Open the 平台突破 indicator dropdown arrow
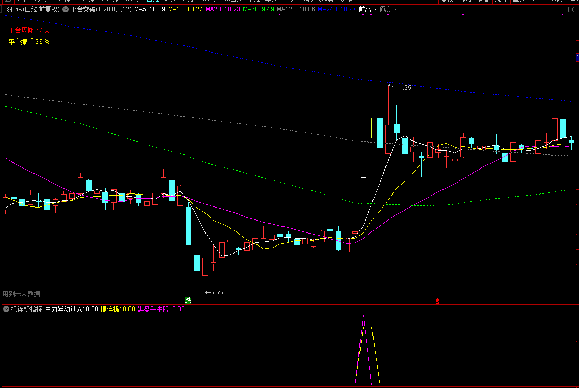579x388 pixels. [x=66, y=9]
